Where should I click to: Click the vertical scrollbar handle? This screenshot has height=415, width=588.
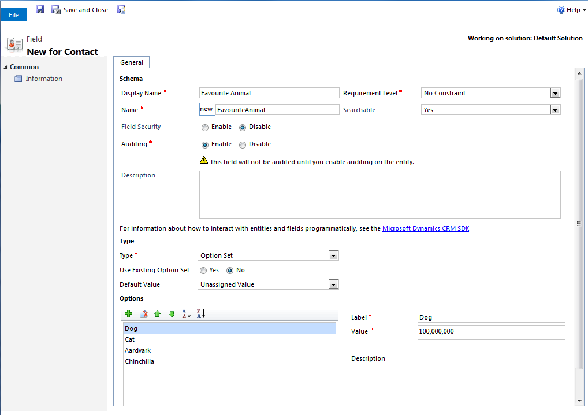tap(579, 223)
